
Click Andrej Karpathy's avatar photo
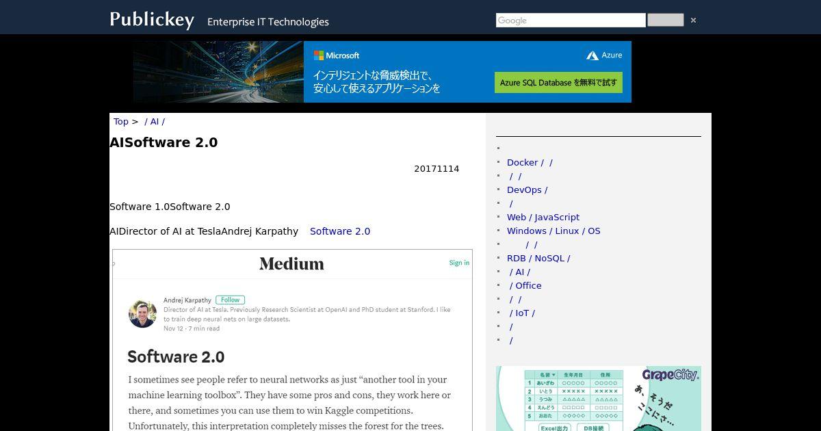coord(142,314)
